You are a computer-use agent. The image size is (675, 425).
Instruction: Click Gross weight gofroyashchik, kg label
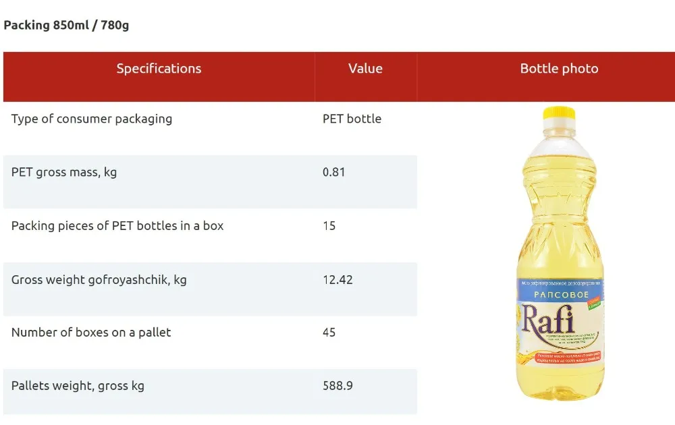(99, 279)
